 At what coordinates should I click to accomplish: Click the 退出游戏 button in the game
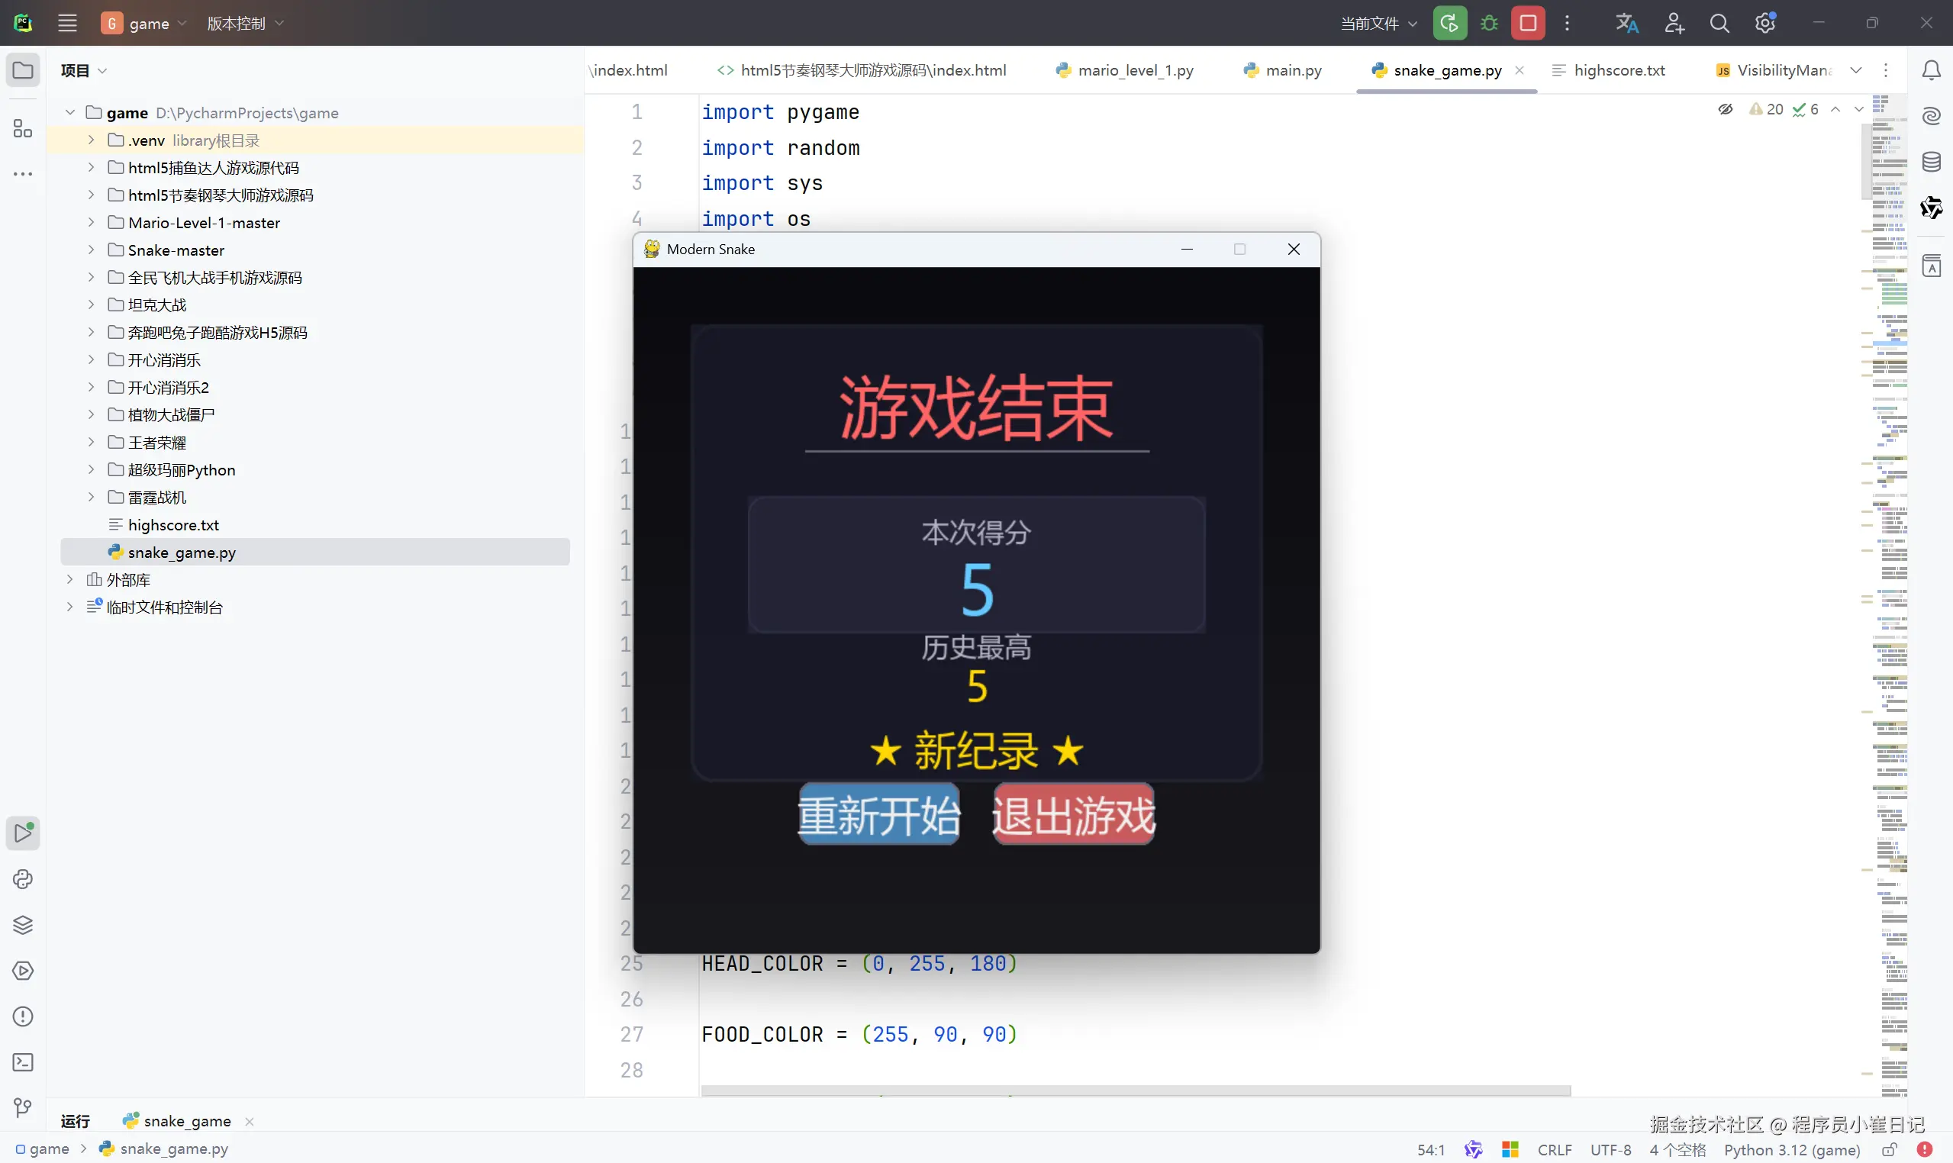click(x=1073, y=815)
